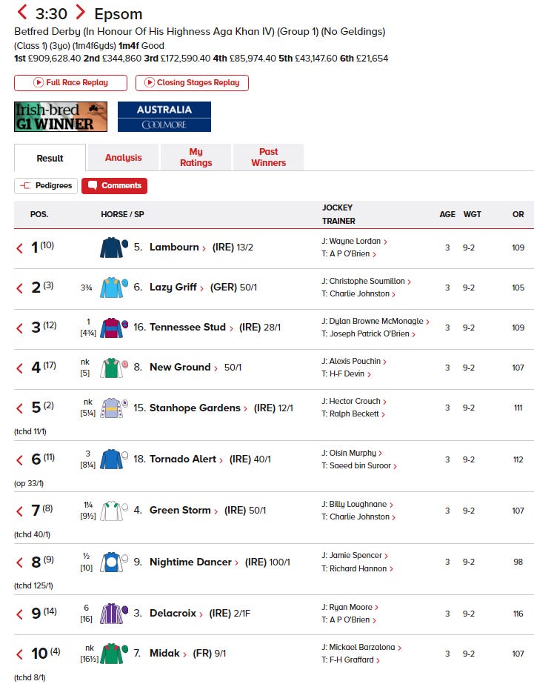Expand the Stanhope Gardens row chevron
The height and width of the screenshot is (684, 534).
19,408
